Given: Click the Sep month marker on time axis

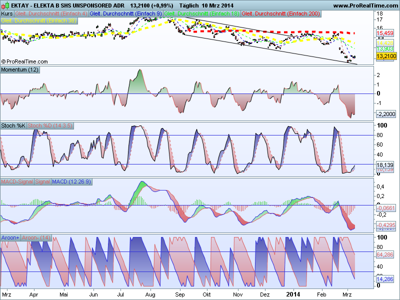Looking at the screenshot, I should 180,294.
